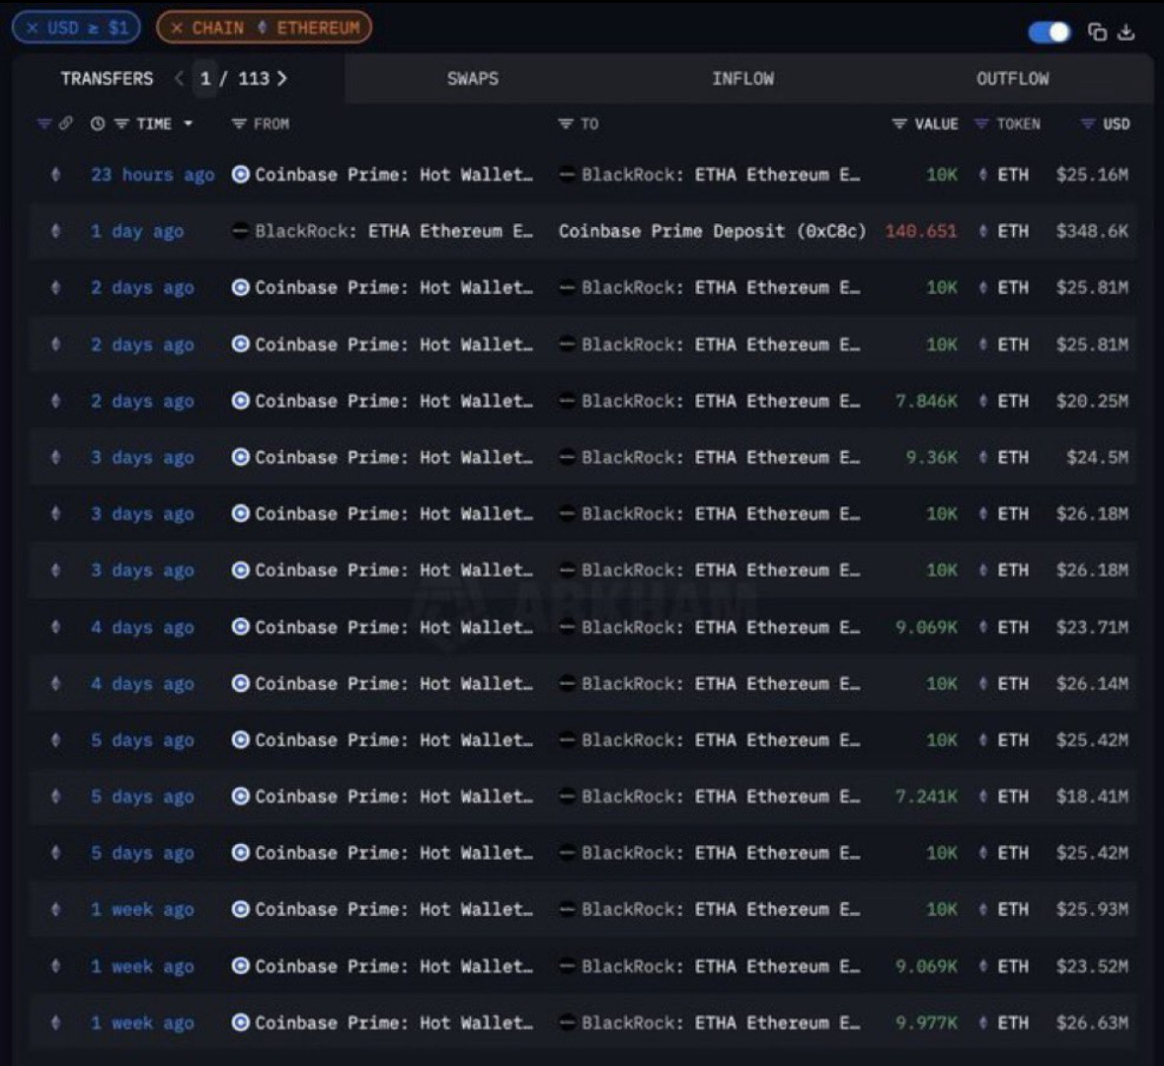Click ETH token icon in $20.25M row
Image resolution: width=1164 pixels, height=1066 pixels.
point(983,401)
